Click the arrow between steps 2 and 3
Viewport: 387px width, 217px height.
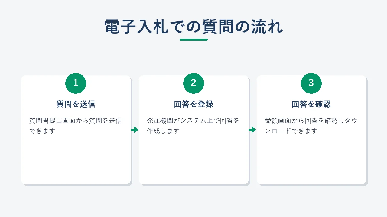point(252,130)
